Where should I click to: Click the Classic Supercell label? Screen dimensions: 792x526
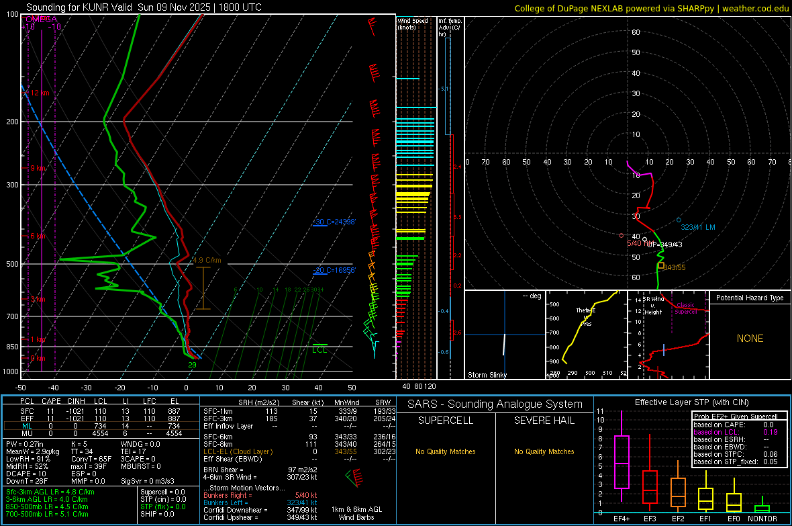tap(686, 308)
